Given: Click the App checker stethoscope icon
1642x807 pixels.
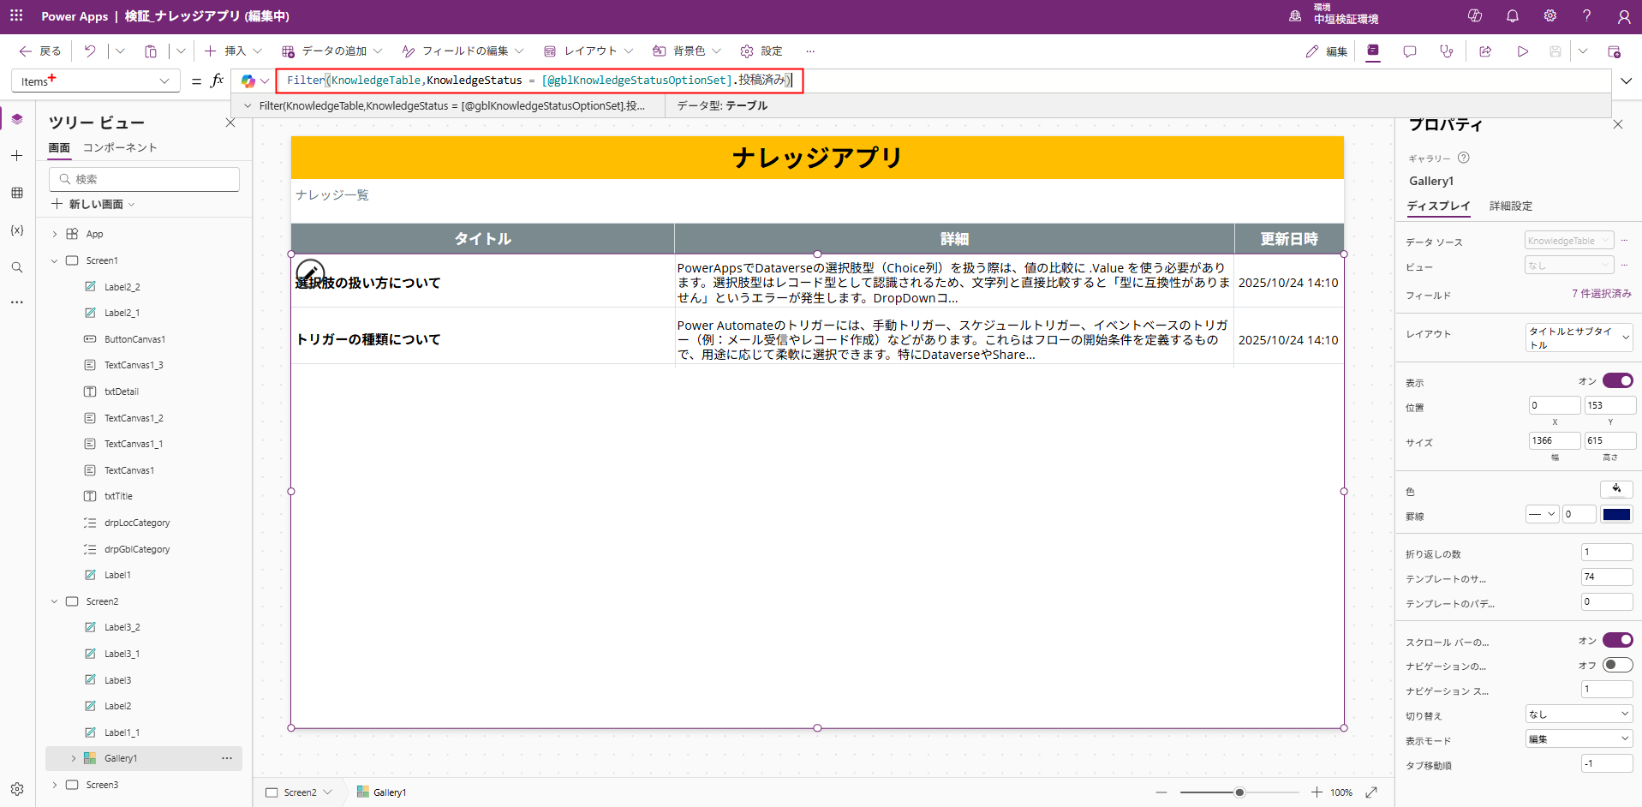Looking at the screenshot, I should pyautogui.click(x=1447, y=51).
